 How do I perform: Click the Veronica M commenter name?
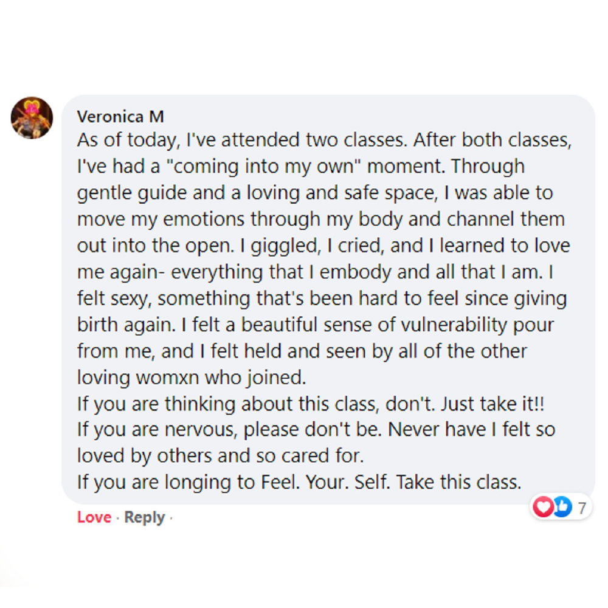[120, 116]
